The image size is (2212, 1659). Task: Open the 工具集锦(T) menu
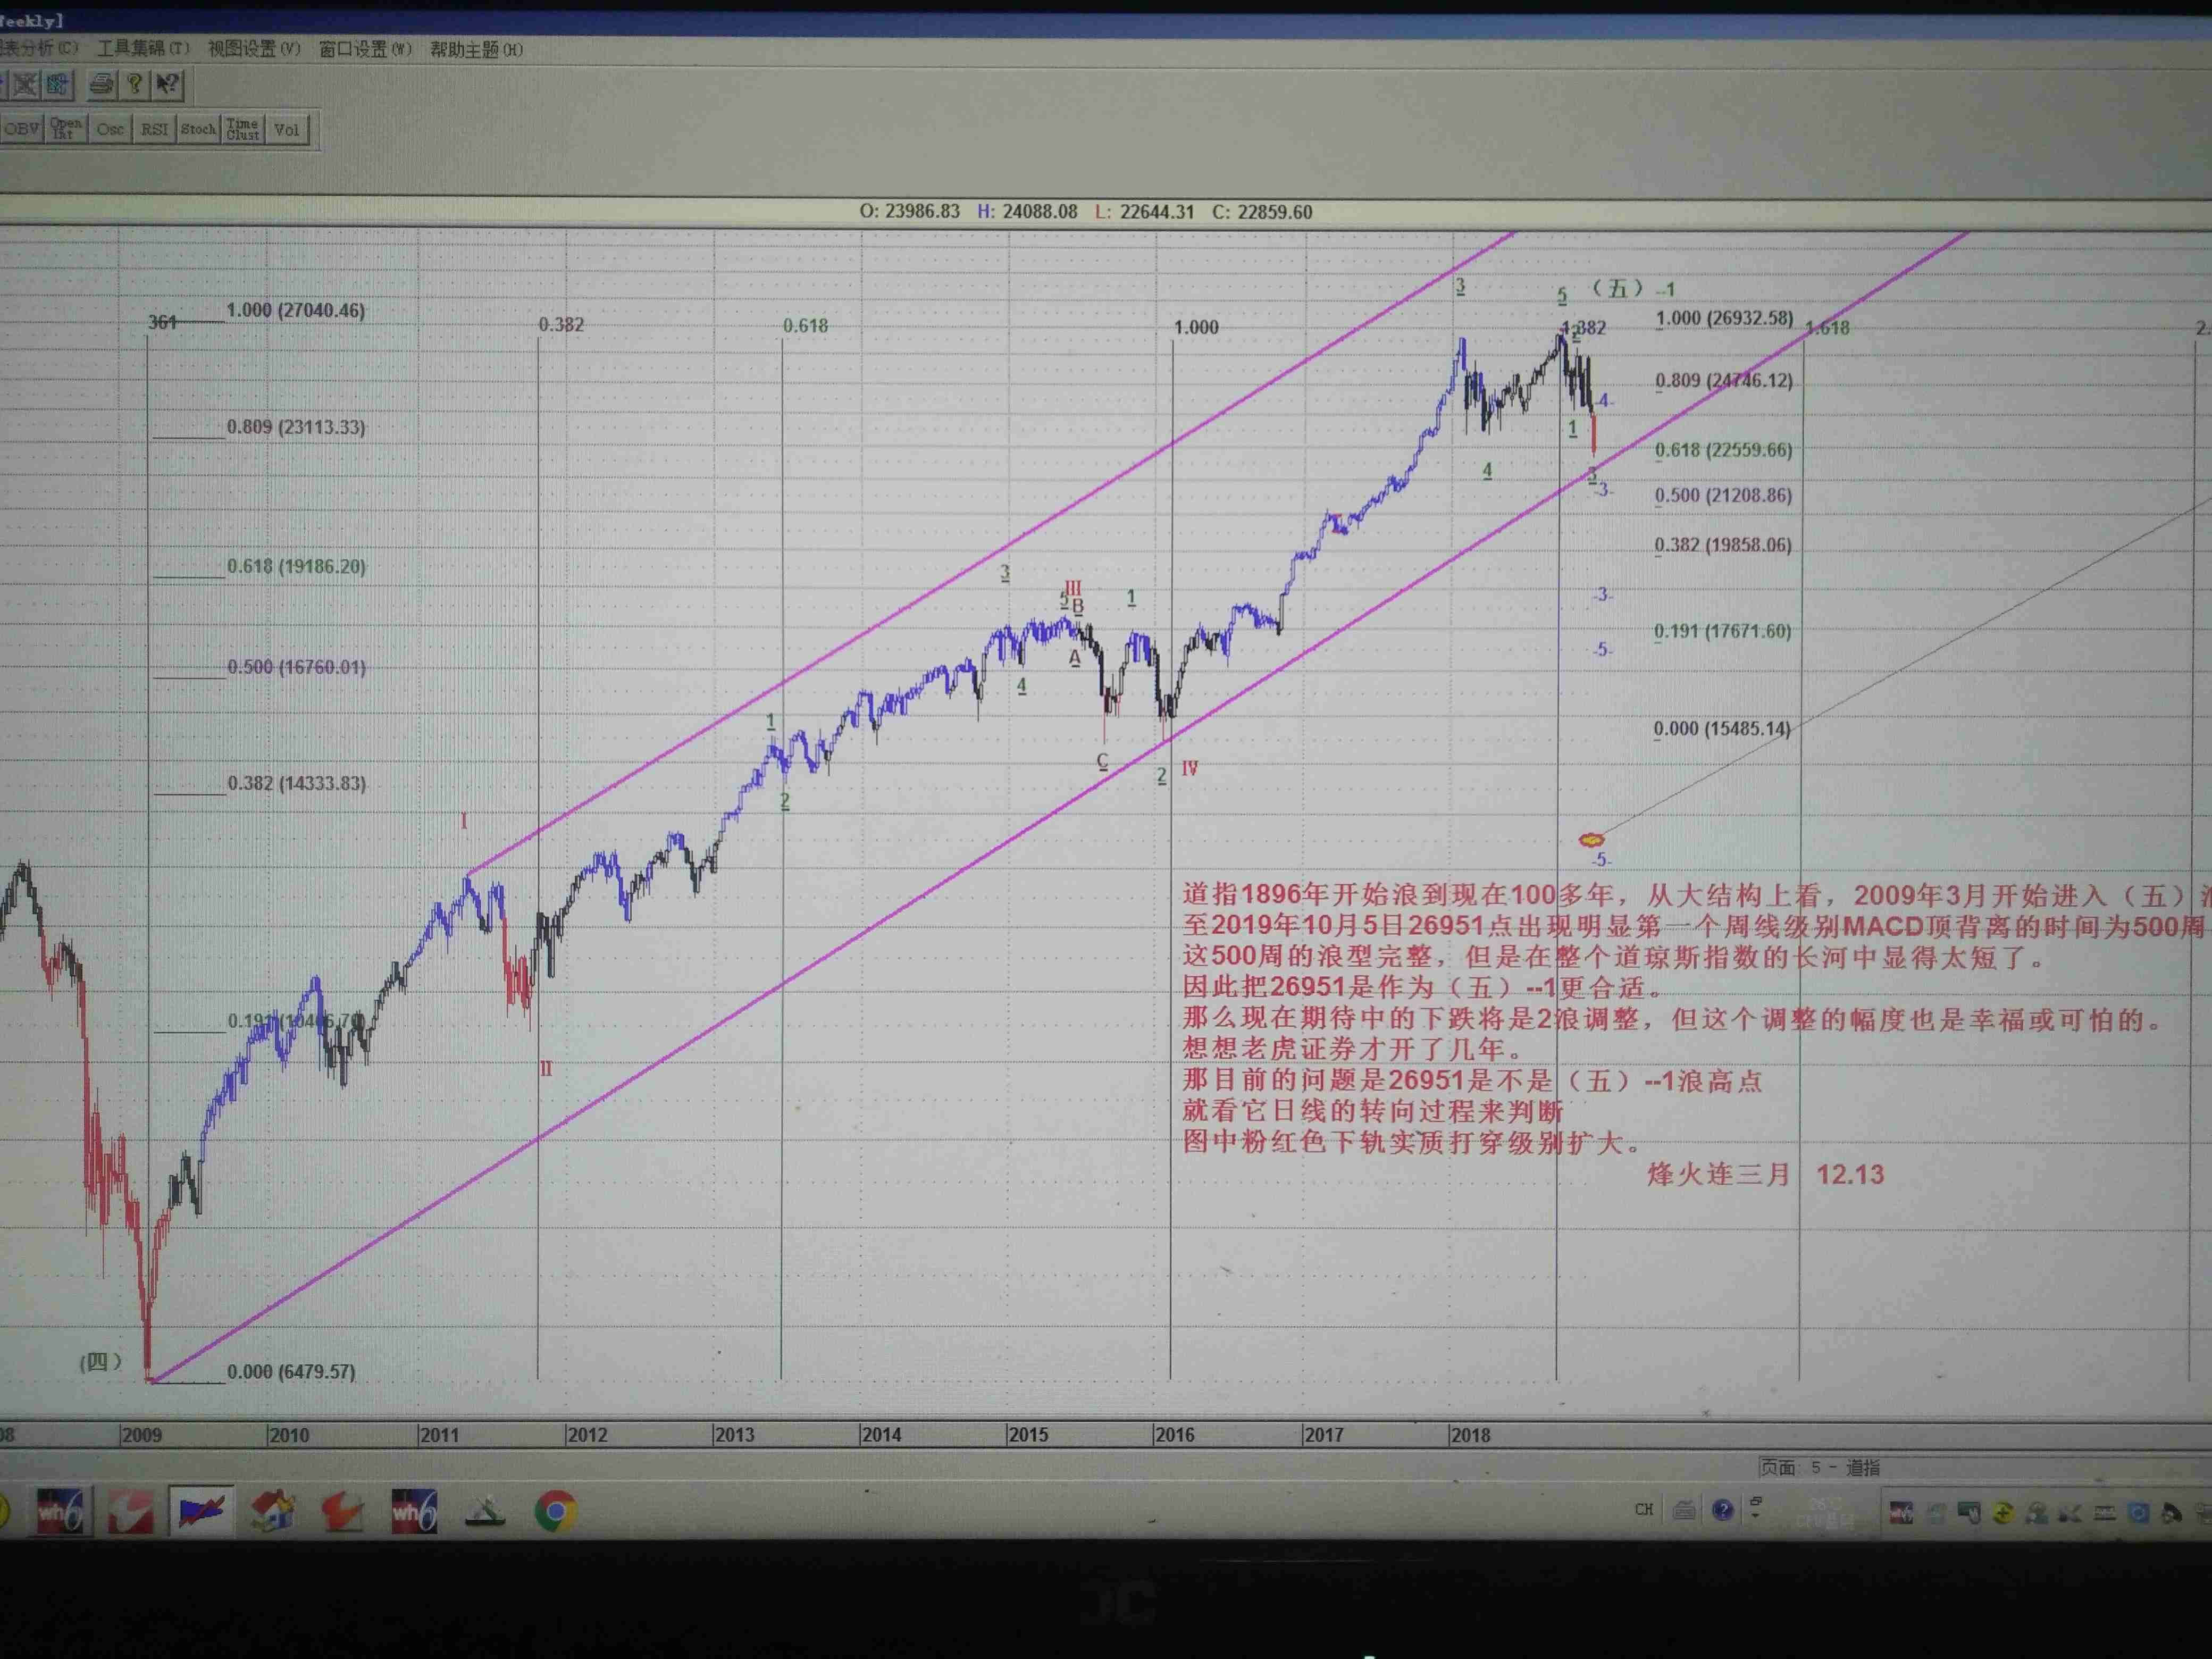[x=142, y=48]
